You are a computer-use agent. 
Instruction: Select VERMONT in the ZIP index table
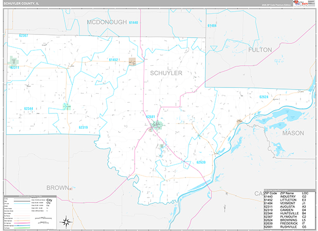click(288, 203)
